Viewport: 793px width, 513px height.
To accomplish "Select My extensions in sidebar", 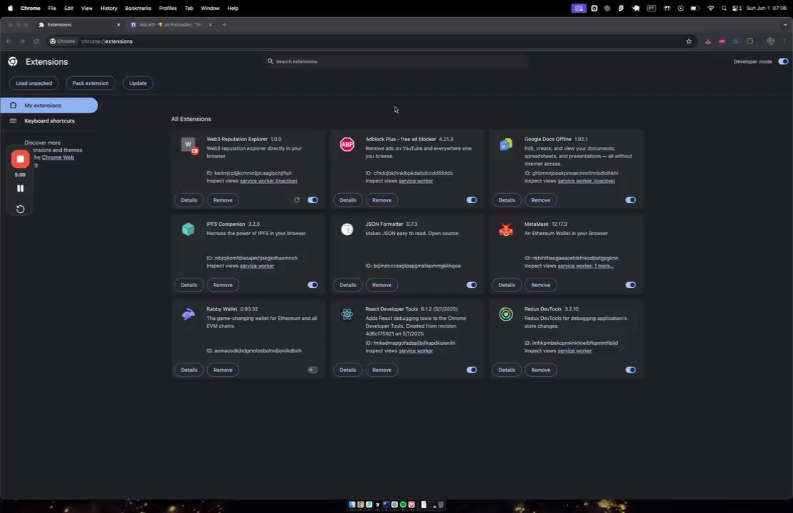I will pos(49,105).
